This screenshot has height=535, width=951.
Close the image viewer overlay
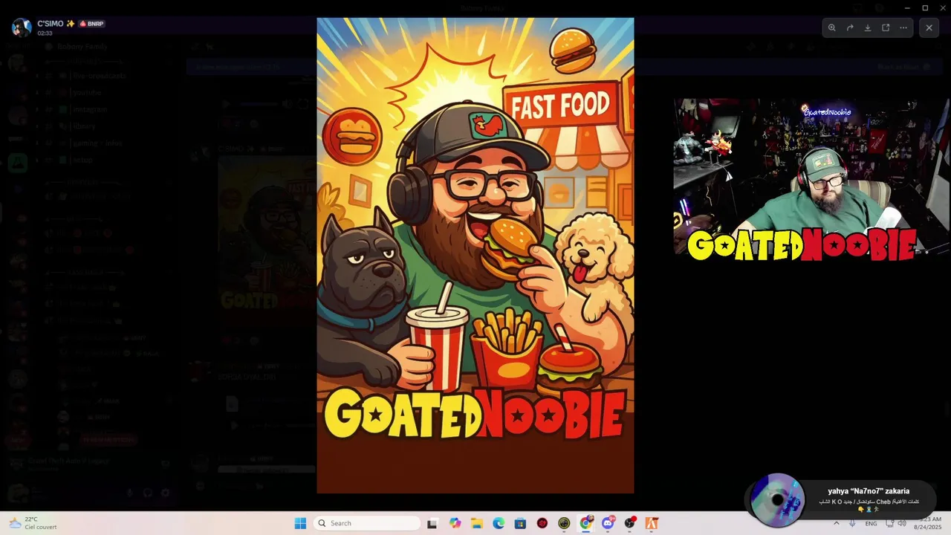(x=929, y=27)
